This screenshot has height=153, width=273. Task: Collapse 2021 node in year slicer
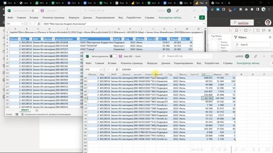tap(212, 39)
